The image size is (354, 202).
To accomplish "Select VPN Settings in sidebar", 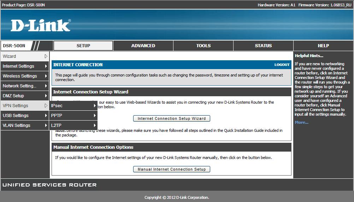I will tap(25, 106).
